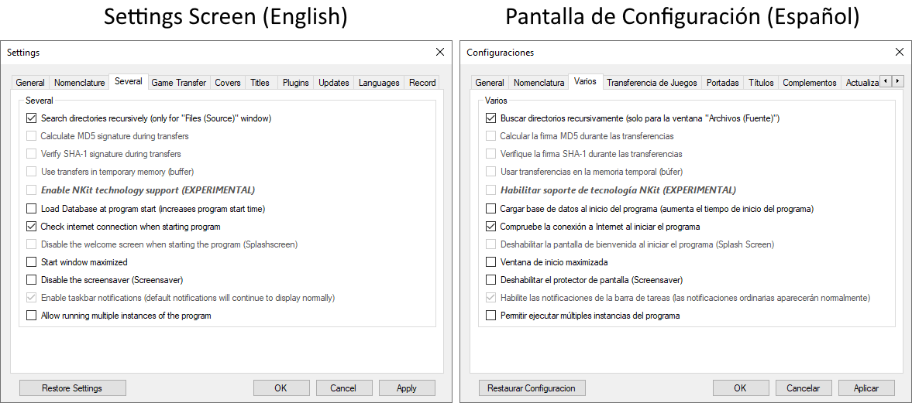Click the Restaurar Configuracion button

pos(532,388)
